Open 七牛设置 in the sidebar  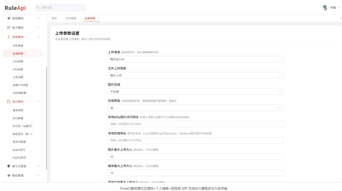point(18,77)
